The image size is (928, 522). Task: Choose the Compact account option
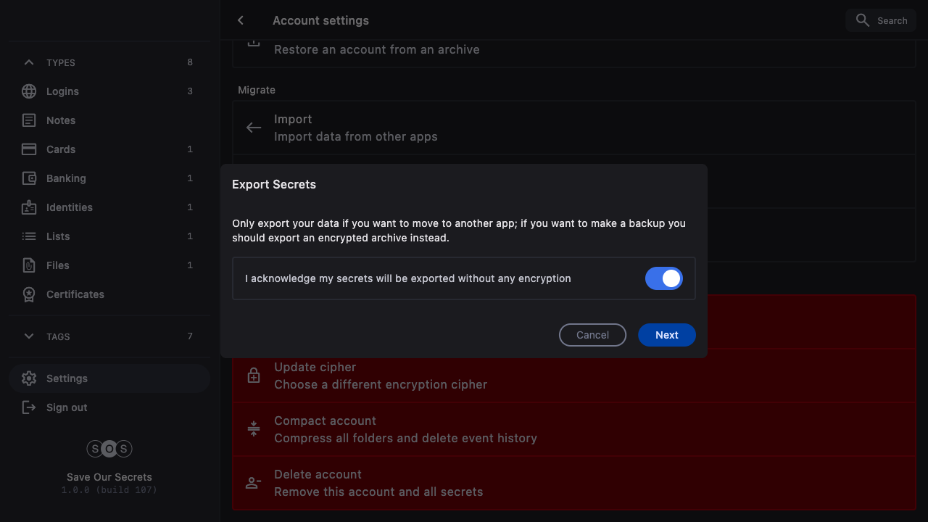405,429
